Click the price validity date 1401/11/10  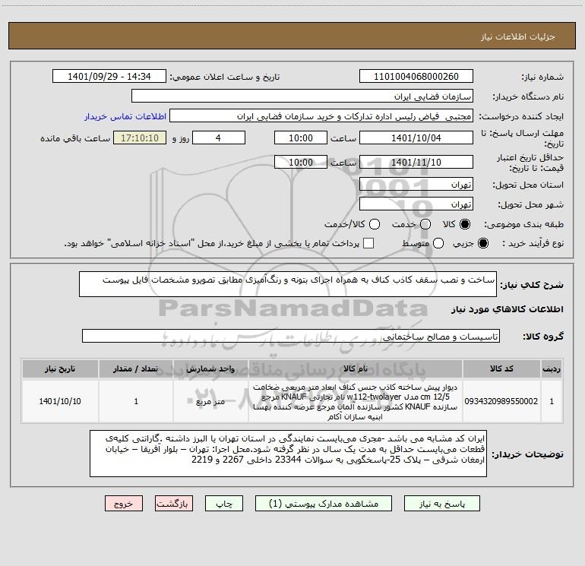pyautogui.click(x=416, y=162)
